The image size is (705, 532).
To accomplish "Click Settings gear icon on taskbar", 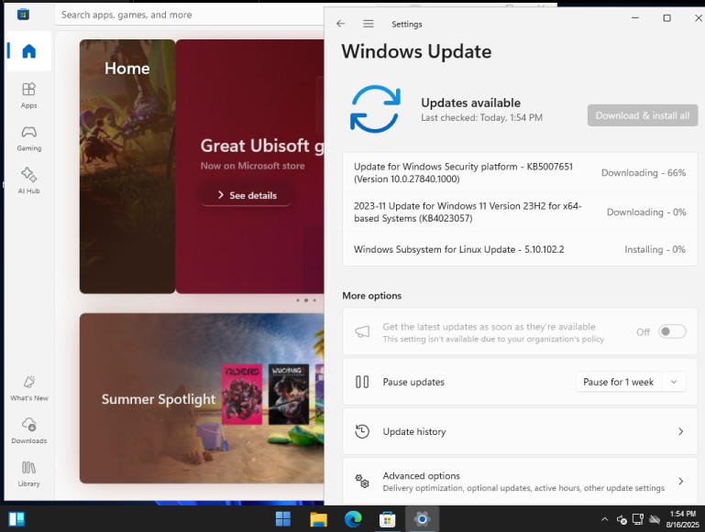I will click(x=422, y=519).
